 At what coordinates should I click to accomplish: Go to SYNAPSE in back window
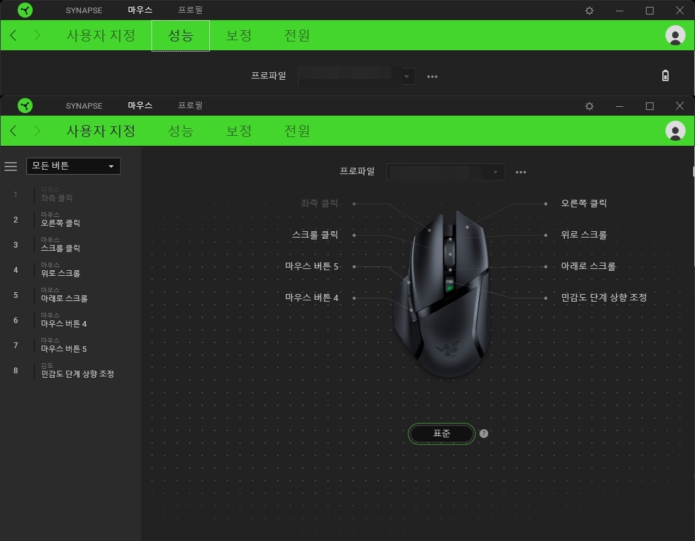(84, 10)
